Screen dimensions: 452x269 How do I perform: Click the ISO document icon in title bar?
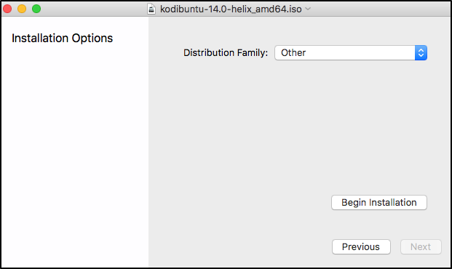tap(151, 9)
